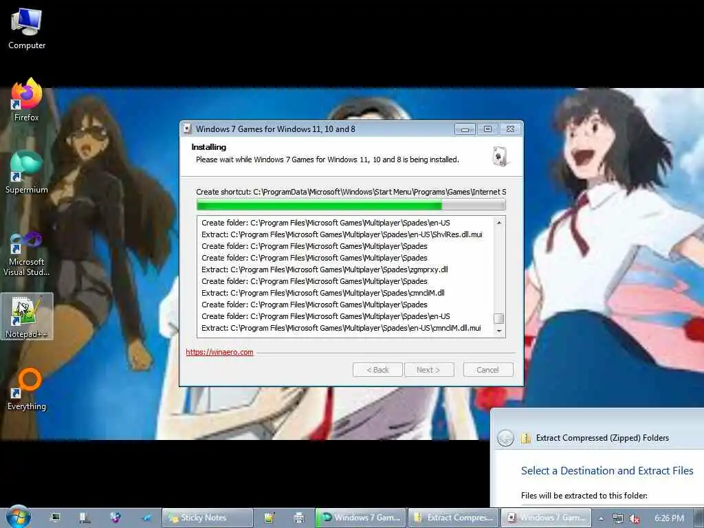Screen dimensions: 704x528
Task: Open the Supermium browser shortcut
Action: coord(27,172)
